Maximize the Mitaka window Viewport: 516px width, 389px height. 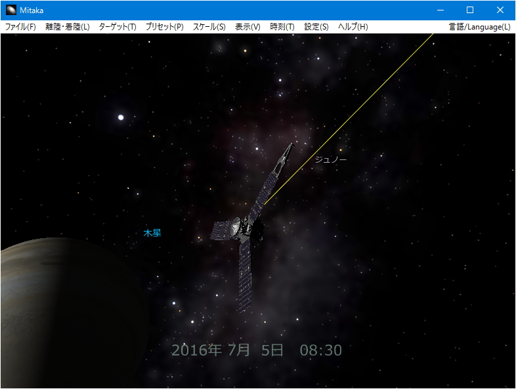[x=470, y=10]
